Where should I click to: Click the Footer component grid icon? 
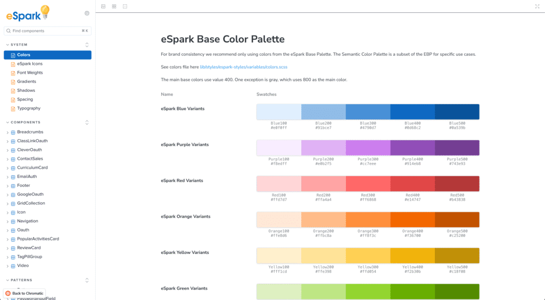coord(13,186)
